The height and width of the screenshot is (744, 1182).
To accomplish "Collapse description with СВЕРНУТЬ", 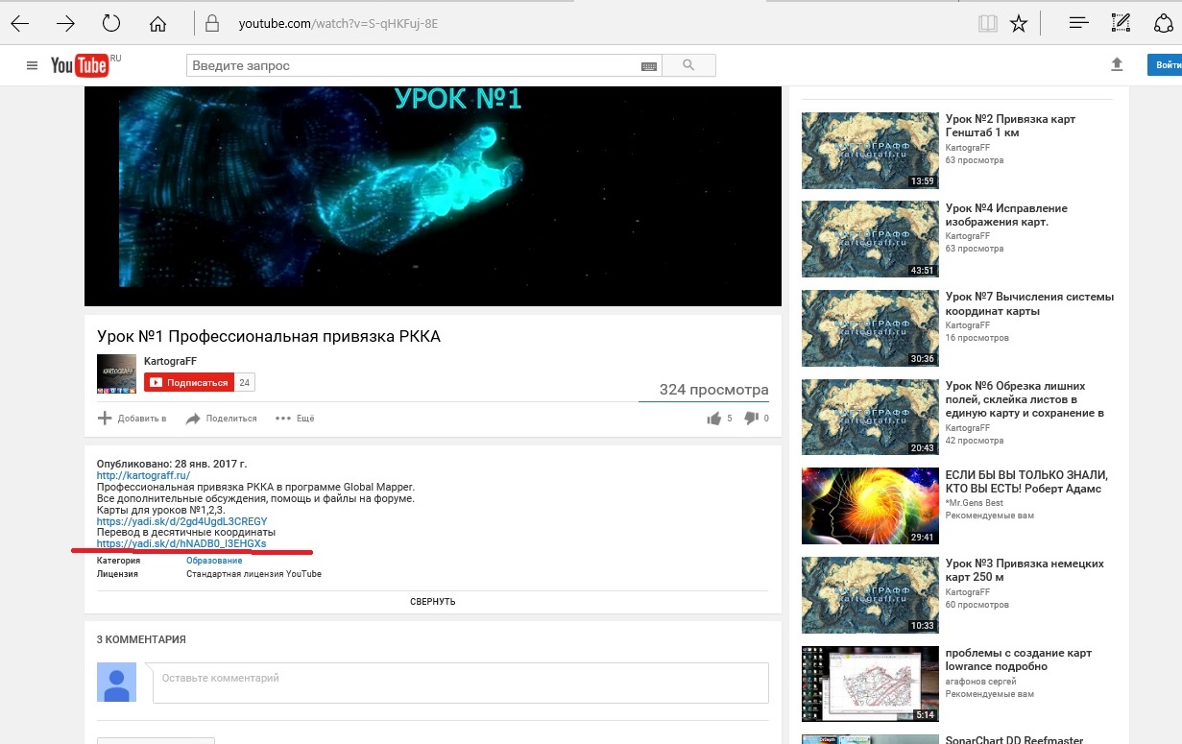I will click(432, 602).
